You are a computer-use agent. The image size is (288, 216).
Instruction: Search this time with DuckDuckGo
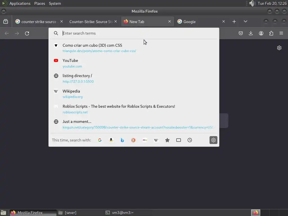point(134,140)
